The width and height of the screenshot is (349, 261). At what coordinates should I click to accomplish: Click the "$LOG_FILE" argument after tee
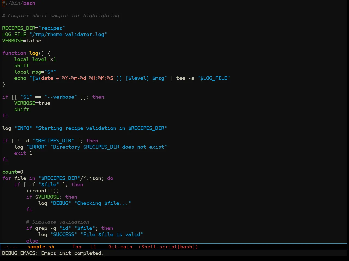[213, 78]
